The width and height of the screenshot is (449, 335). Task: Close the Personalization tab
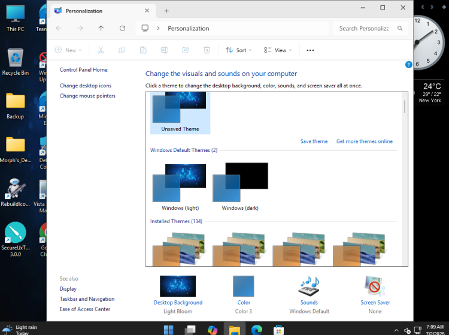pos(147,11)
